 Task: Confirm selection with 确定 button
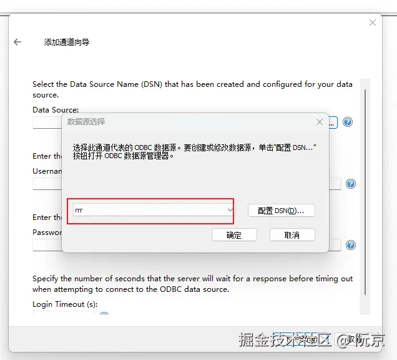pyautogui.click(x=234, y=235)
